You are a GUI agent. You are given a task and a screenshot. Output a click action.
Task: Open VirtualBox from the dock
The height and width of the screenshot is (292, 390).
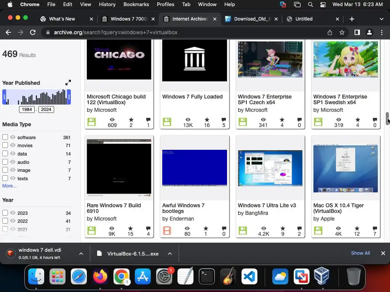click(321, 276)
